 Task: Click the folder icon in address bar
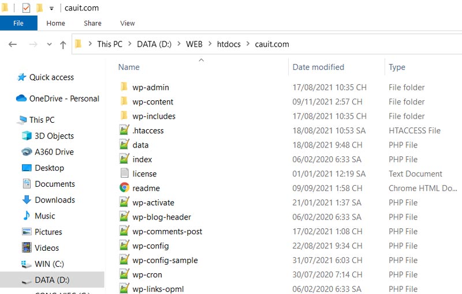[79, 44]
